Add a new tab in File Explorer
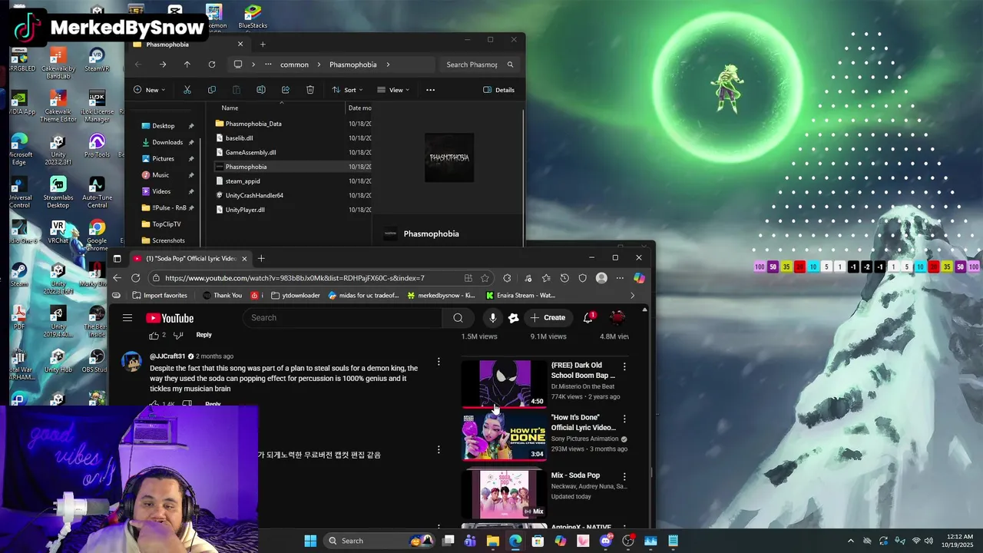 pyautogui.click(x=263, y=45)
